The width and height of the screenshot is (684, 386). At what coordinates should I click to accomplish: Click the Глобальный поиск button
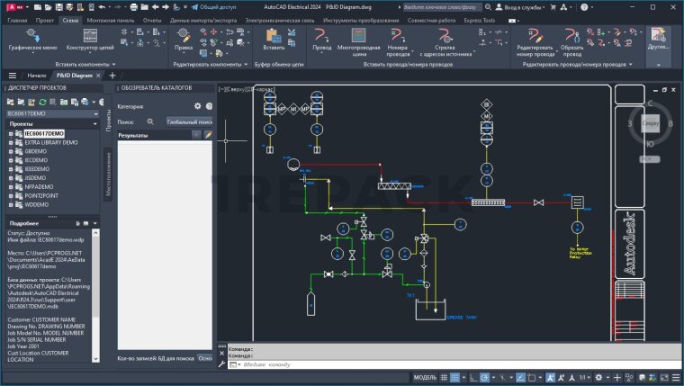pyautogui.click(x=189, y=121)
